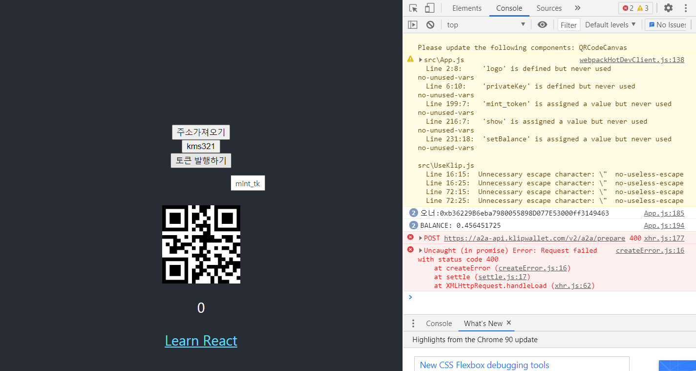The image size is (696, 371).
Task: Toggle the device toolbar icon
Action: [x=429, y=8]
